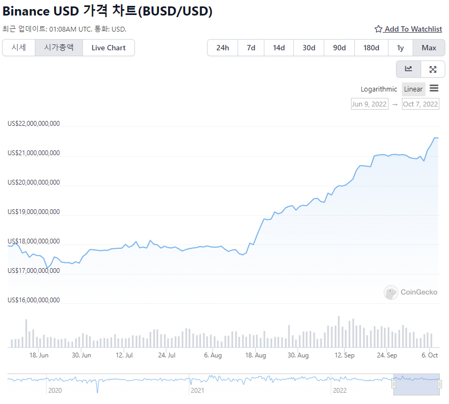Select the 7d time range
The width and height of the screenshot is (449, 404).
[x=251, y=48]
